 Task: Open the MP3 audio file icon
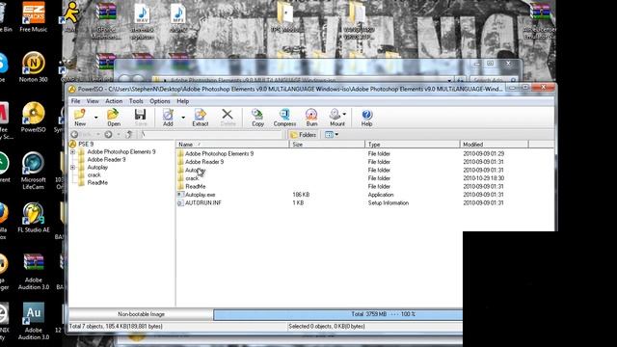177,18
